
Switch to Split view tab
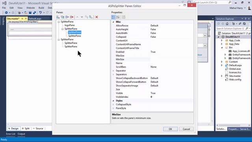pyautogui.click(x=26, y=129)
